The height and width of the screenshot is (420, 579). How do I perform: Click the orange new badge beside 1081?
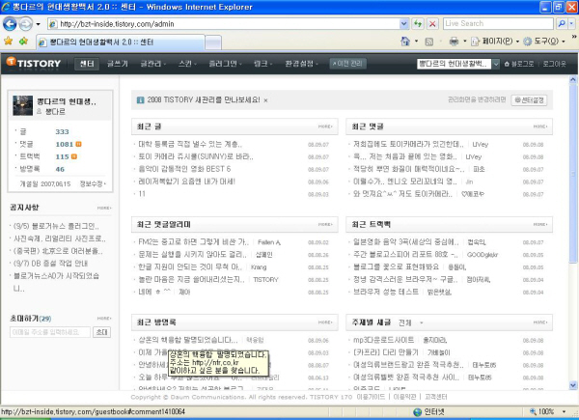(x=79, y=144)
